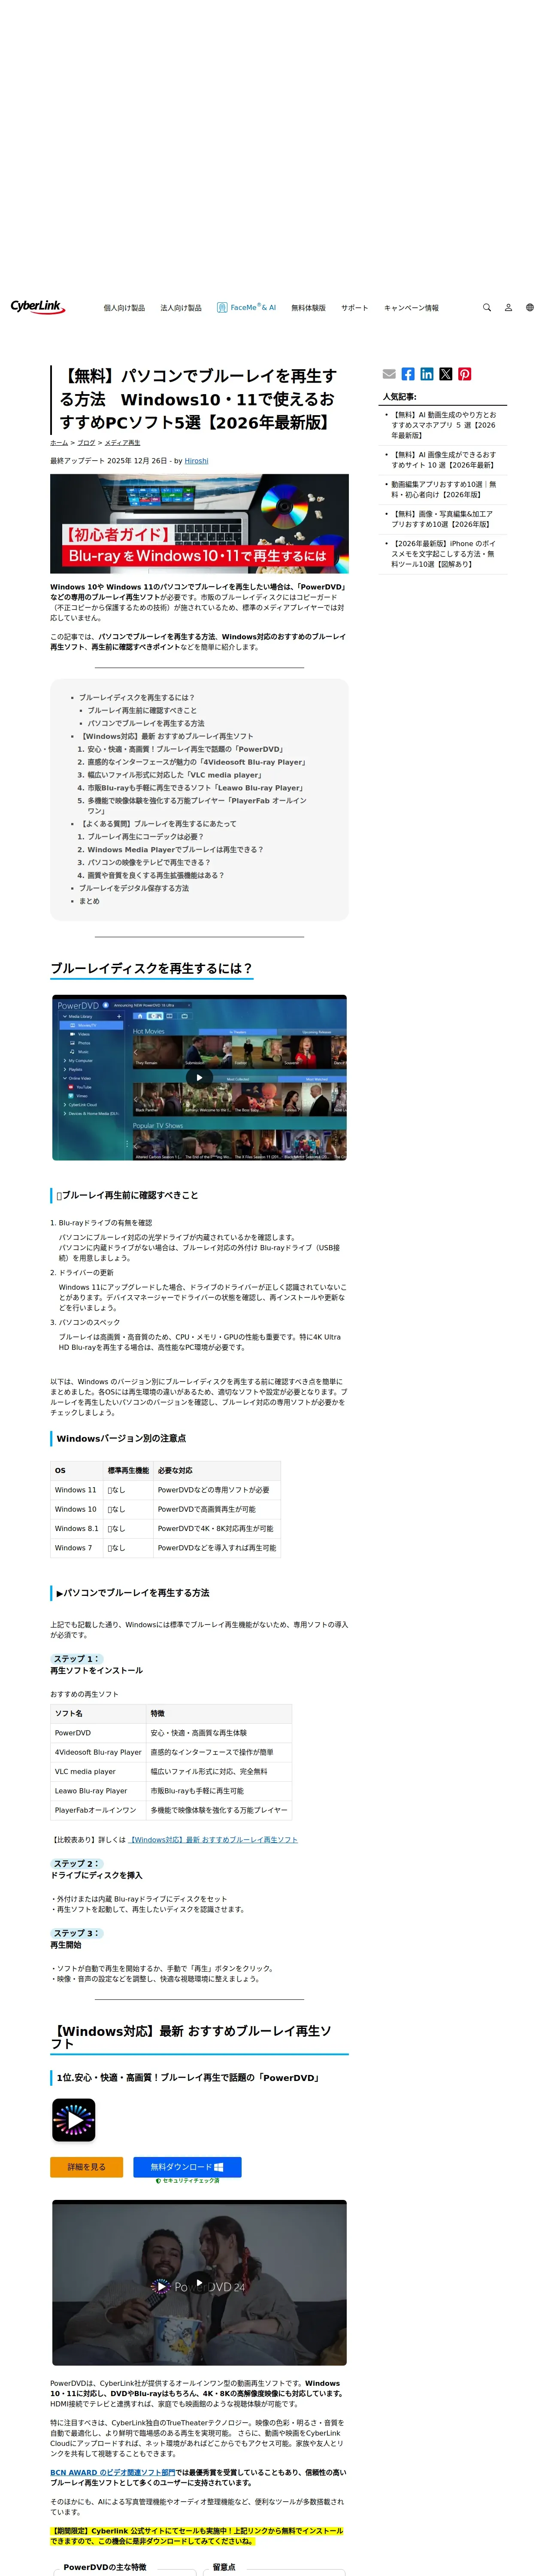Share article on LinkedIn
Image resolution: width=551 pixels, height=2576 pixels.
(x=427, y=374)
